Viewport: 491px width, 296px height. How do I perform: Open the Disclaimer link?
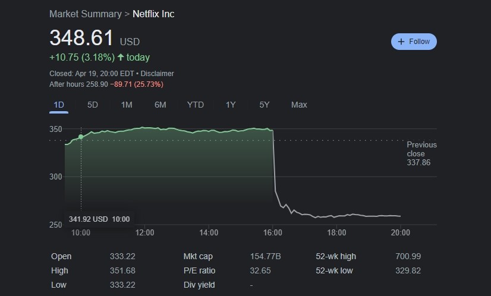157,74
